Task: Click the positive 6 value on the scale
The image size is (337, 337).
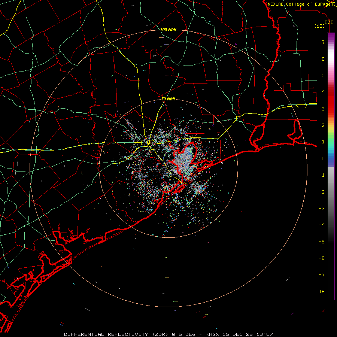Action: (x=323, y=59)
